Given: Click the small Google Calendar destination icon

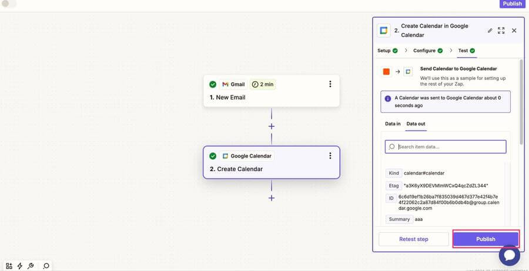Looking at the screenshot, I should point(408,72).
